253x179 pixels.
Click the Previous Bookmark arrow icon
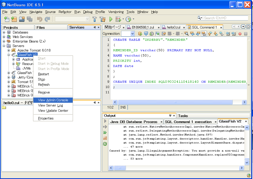210,33
